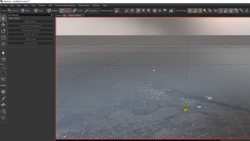Enable Navigation mode in toolbar

click(91, 11)
